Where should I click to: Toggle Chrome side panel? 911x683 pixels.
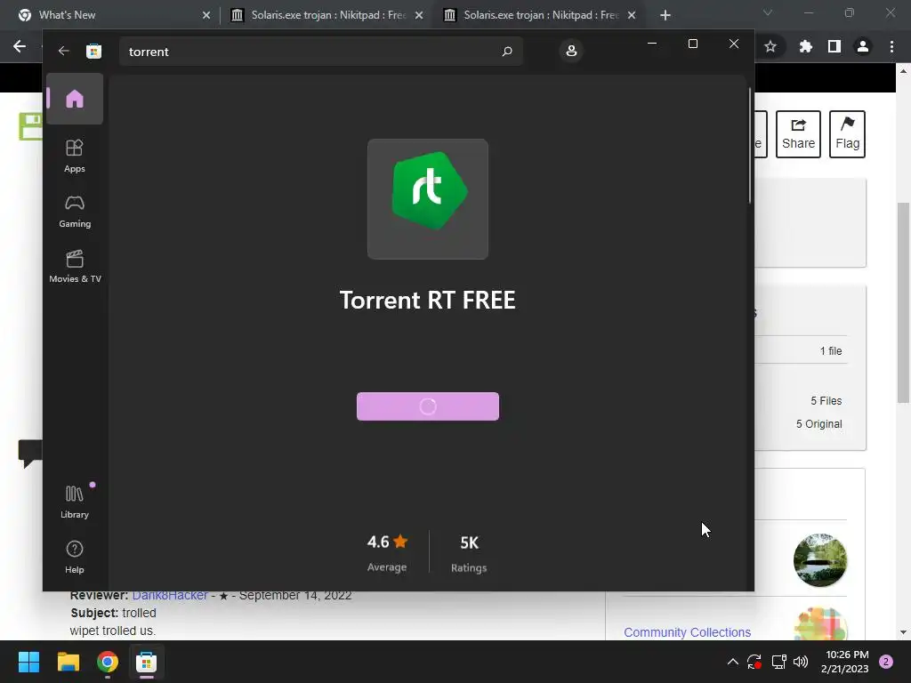point(834,46)
